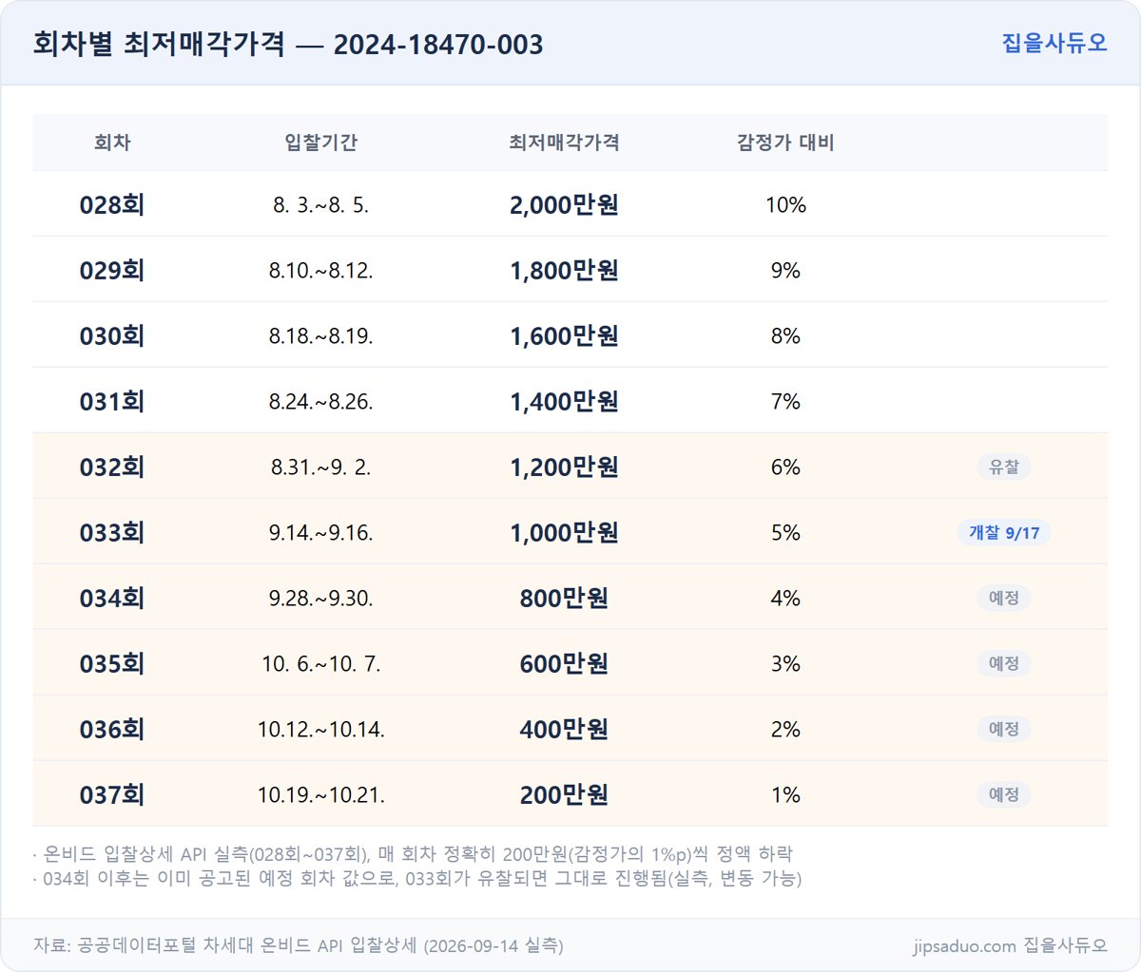The height and width of the screenshot is (972, 1141).
Task: Click the 6% appraisal ratio
Action: click(785, 467)
